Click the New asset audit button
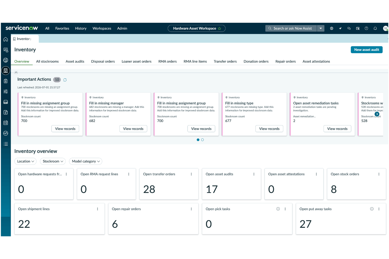 click(367, 50)
